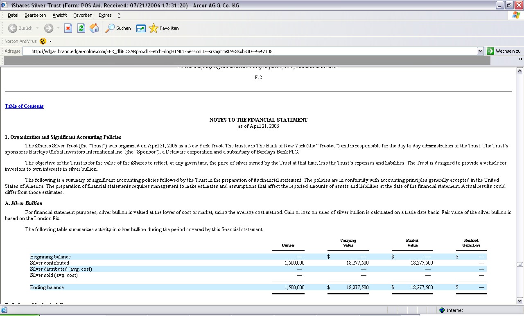The height and width of the screenshot is (316, 524).
Task: Click the Norton AntiVirus status icon
Action: (x=43, y=41)
